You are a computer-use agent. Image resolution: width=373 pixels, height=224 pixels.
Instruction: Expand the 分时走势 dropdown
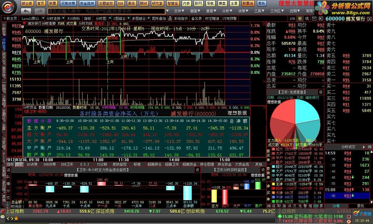[x=63, y=18]
